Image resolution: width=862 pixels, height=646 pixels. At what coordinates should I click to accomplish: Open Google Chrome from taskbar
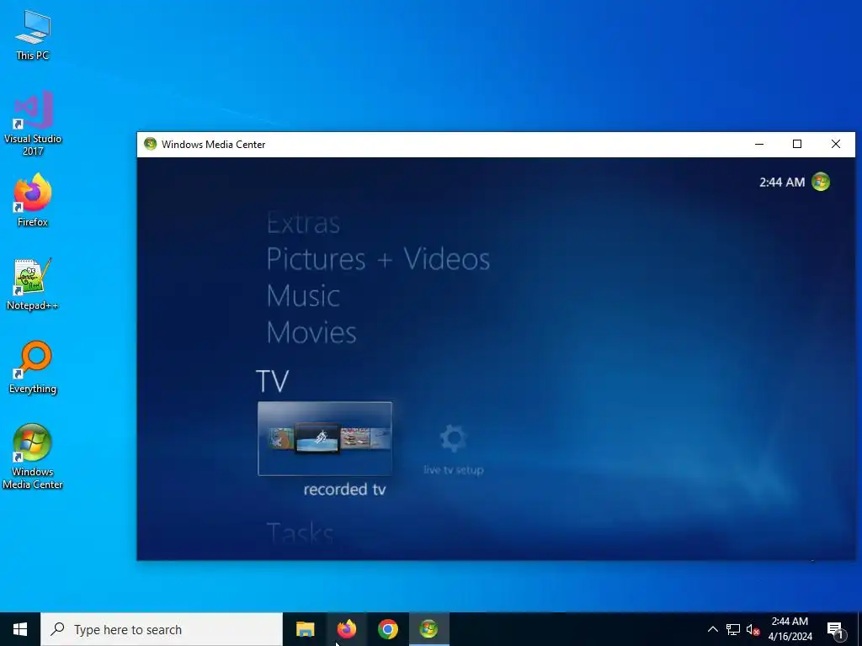pos(387,629)
